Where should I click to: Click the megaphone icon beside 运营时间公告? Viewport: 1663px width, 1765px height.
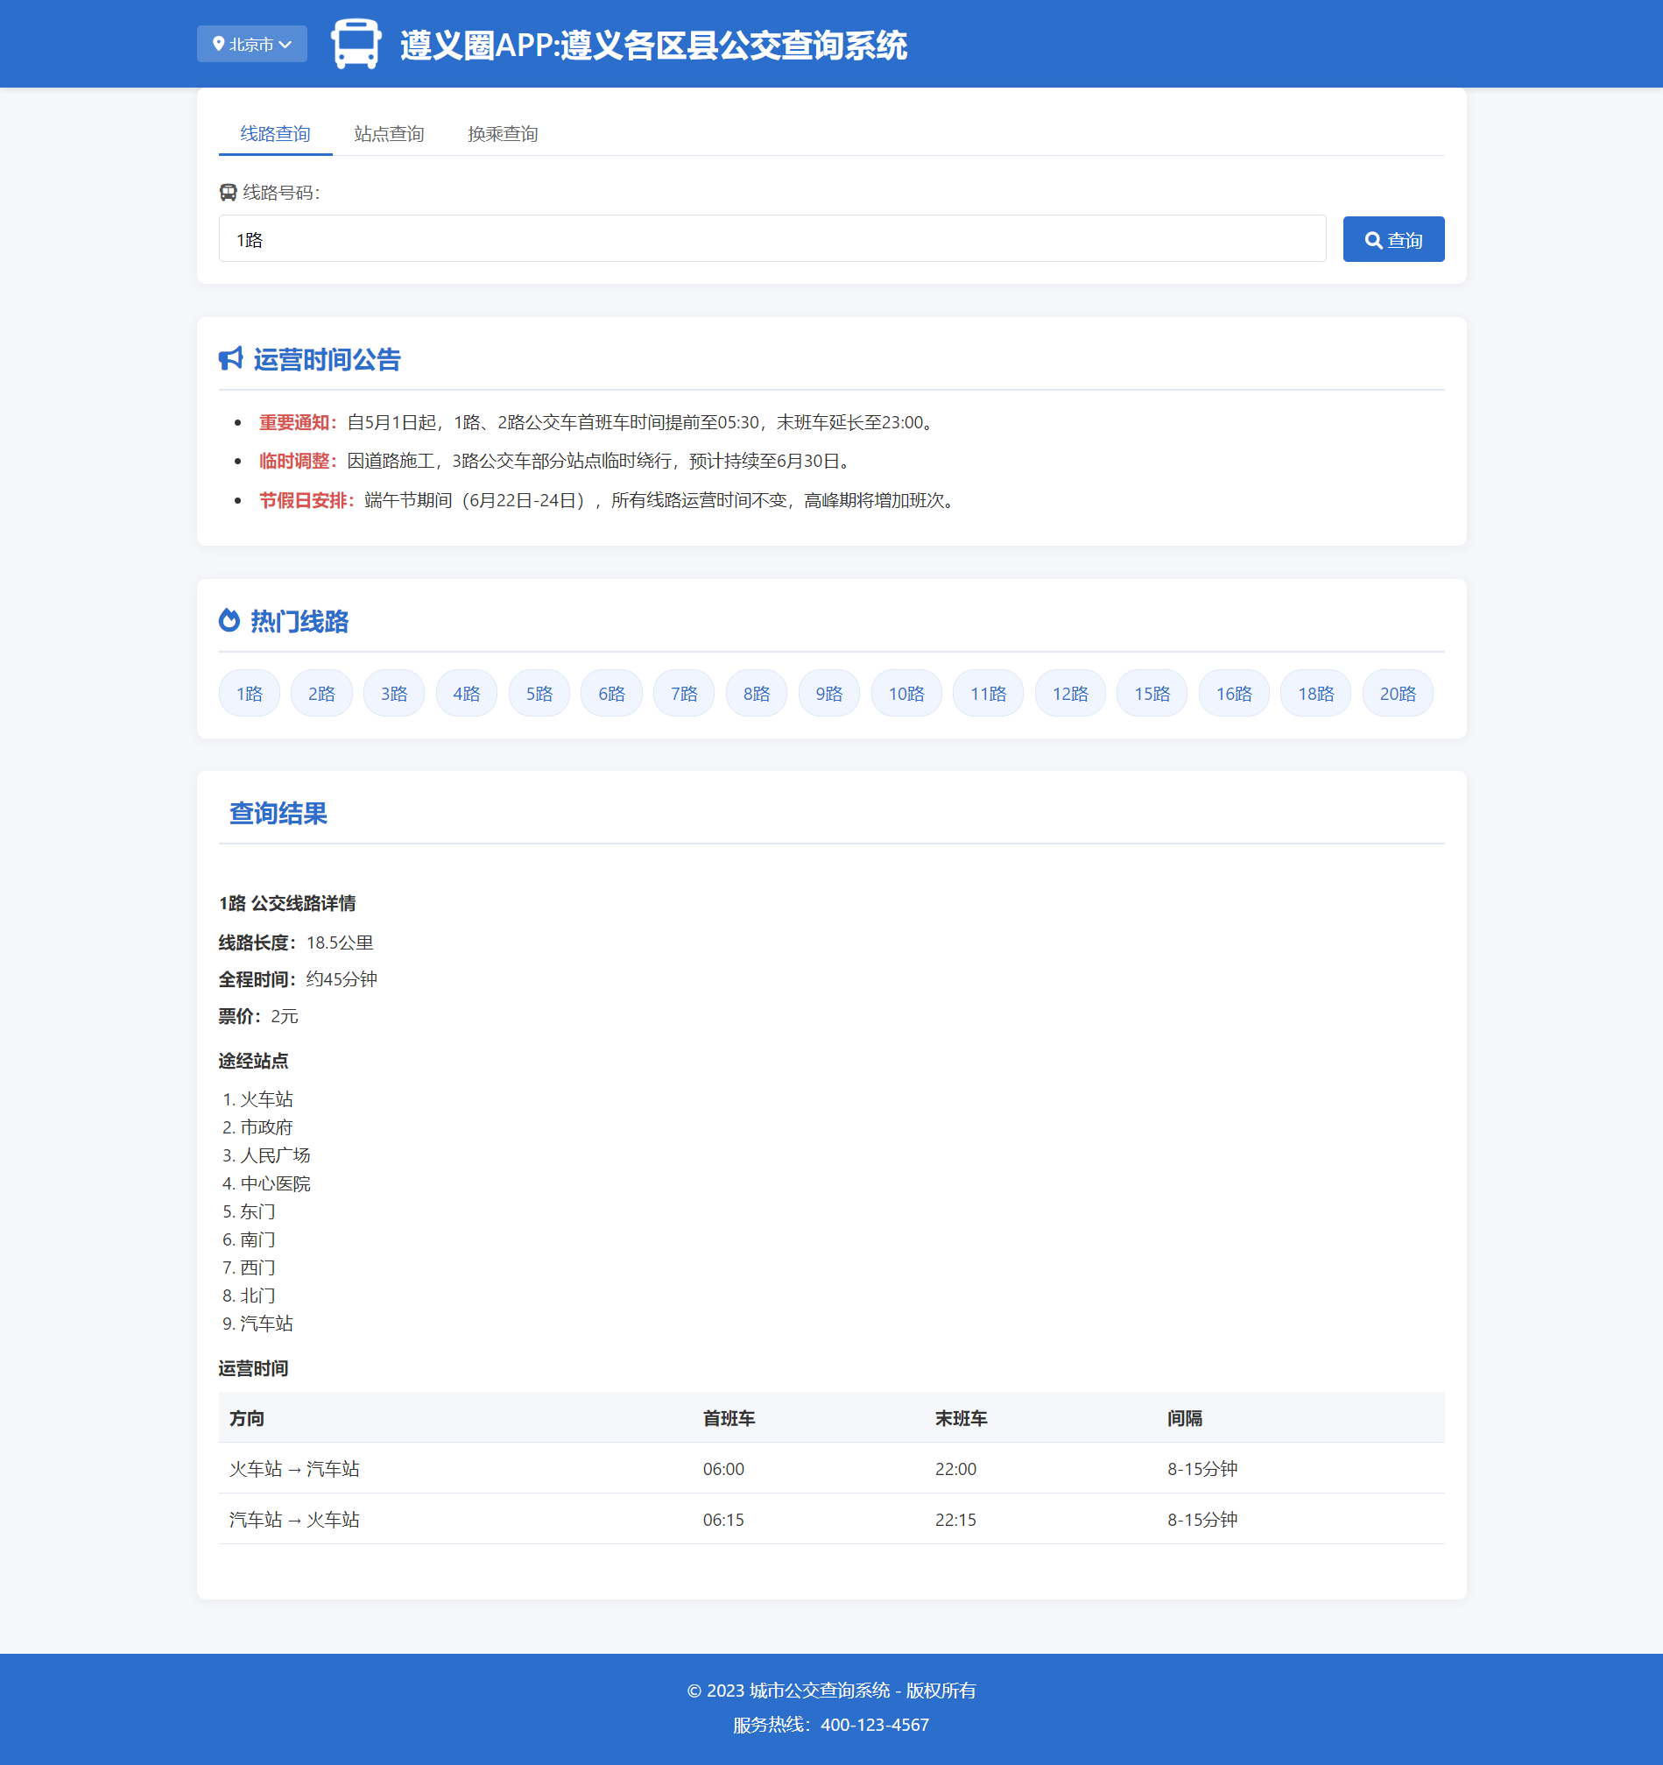[230, 358]
